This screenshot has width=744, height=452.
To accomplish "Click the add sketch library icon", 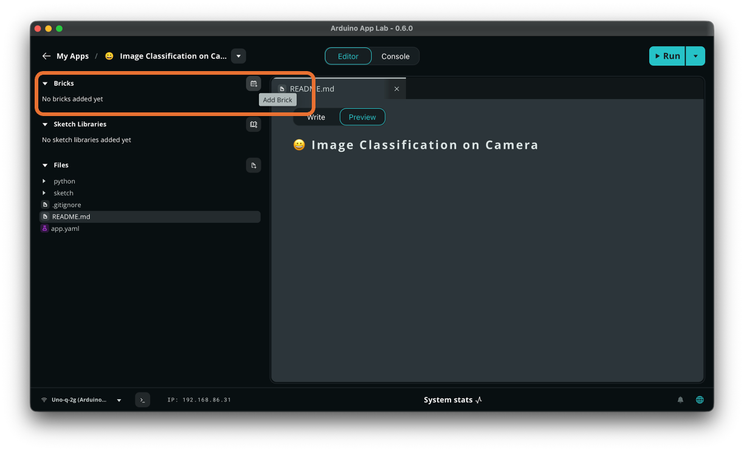I will [253, 125].
